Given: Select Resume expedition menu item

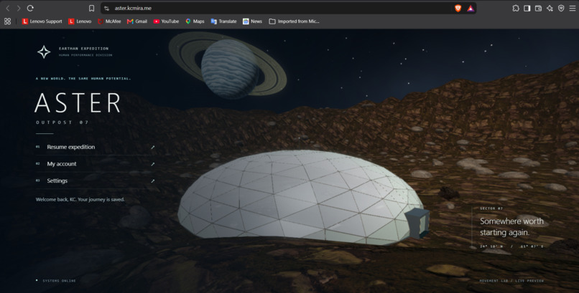Looking at the screenshot, I should [96, 147].
